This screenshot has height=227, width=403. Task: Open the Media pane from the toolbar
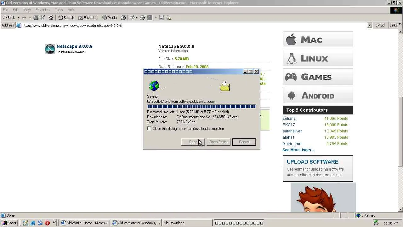(110, 18)
